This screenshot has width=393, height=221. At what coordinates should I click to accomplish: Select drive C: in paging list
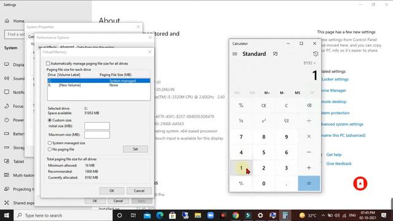pyautogui.click(x=99, y=80)
